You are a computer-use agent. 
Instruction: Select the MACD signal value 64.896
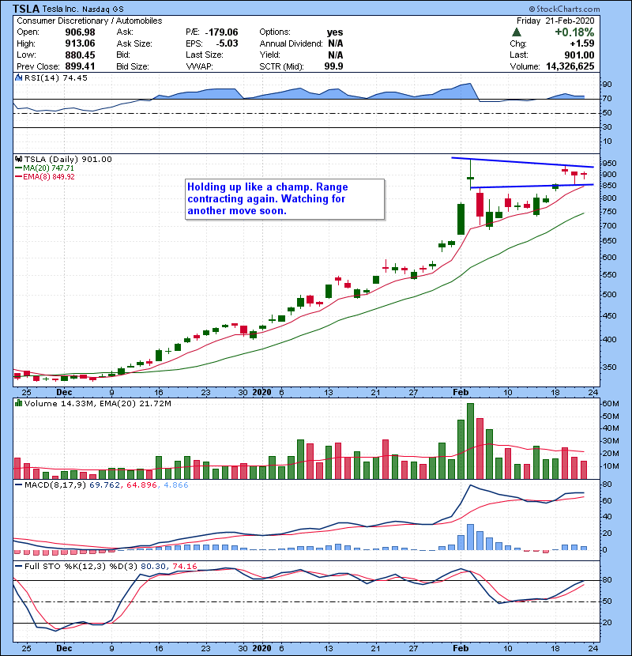tap(141, 485)
